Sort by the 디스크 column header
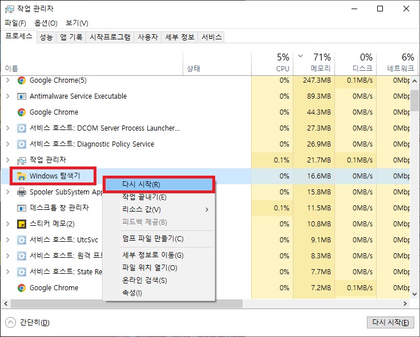 [356, 63]
